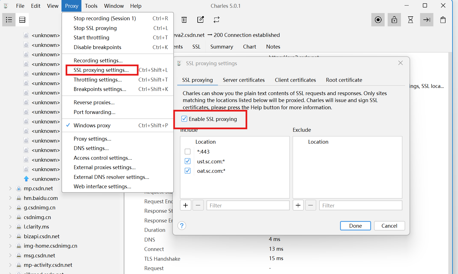Click the shopping bag toolbar icon
This screenshot has width=458, height=274.
(x=443, y=20)
